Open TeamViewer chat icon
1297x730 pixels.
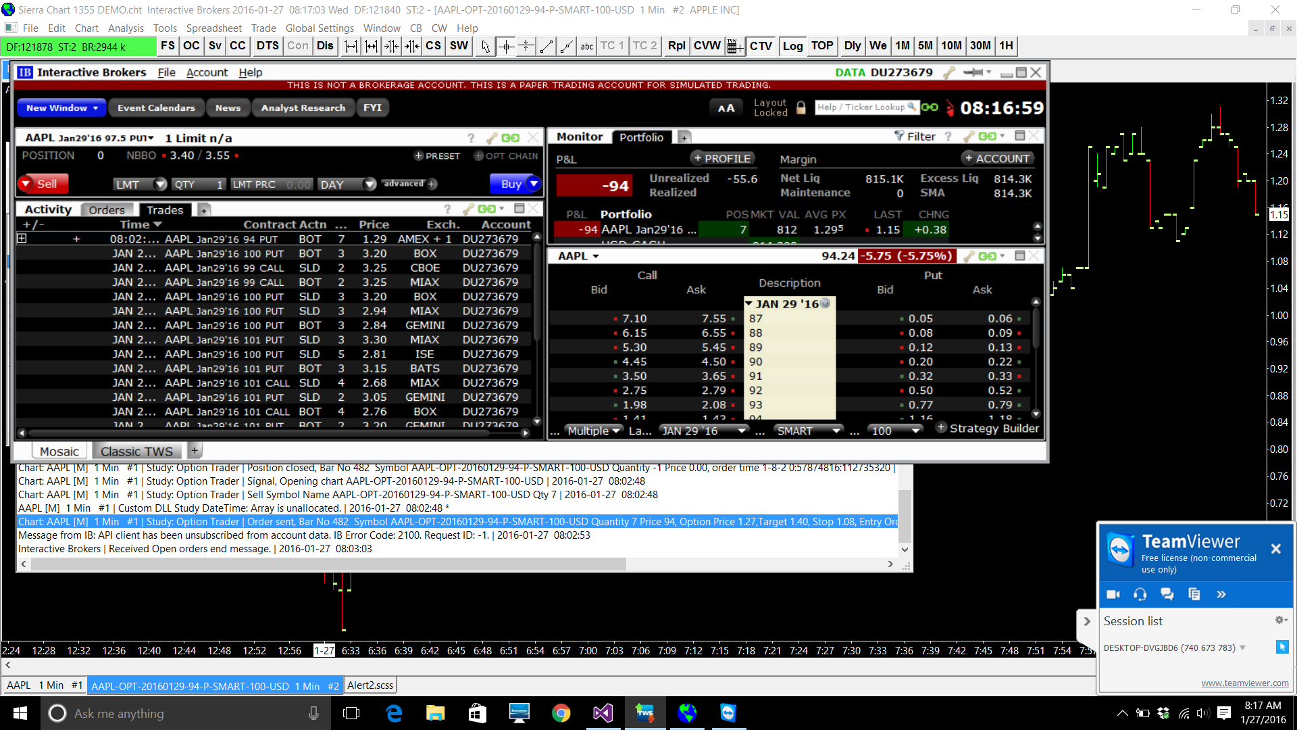(1167, 594)
